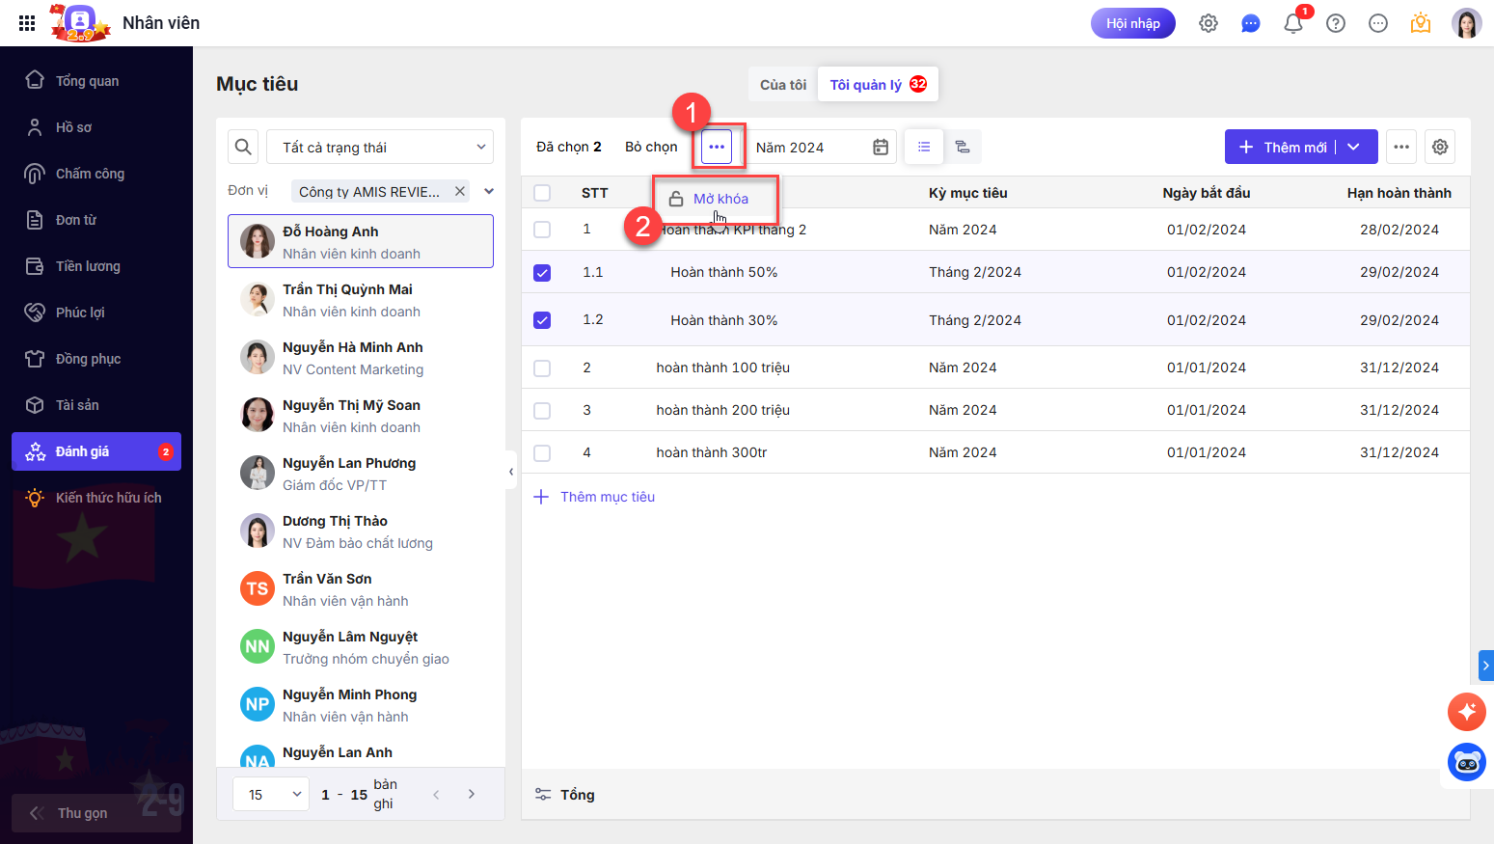Open table settings gear icon

(x=1439, y=147)
